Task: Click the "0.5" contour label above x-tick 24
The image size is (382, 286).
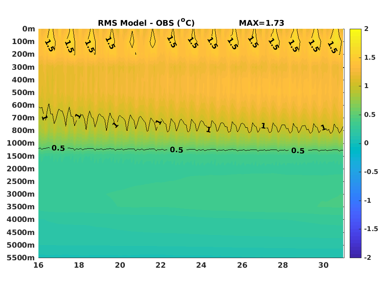Action: point(176,150)
